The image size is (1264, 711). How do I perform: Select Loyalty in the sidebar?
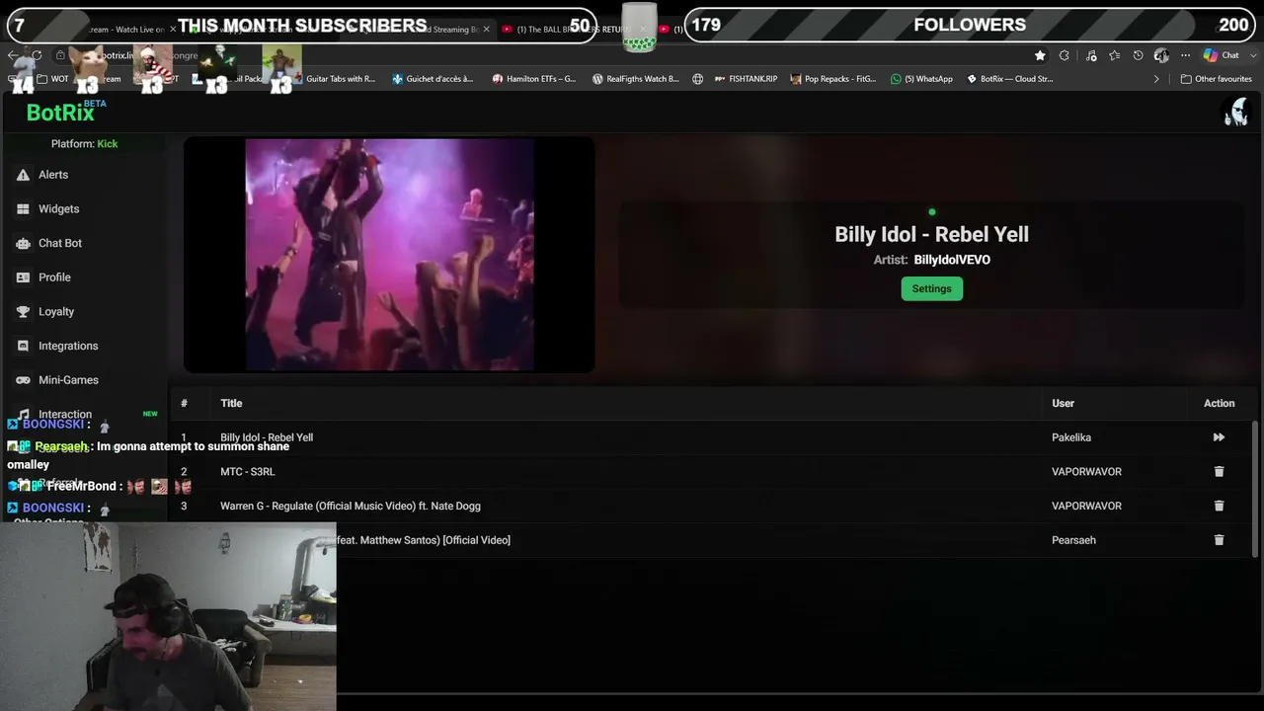(x=56, y=312)
